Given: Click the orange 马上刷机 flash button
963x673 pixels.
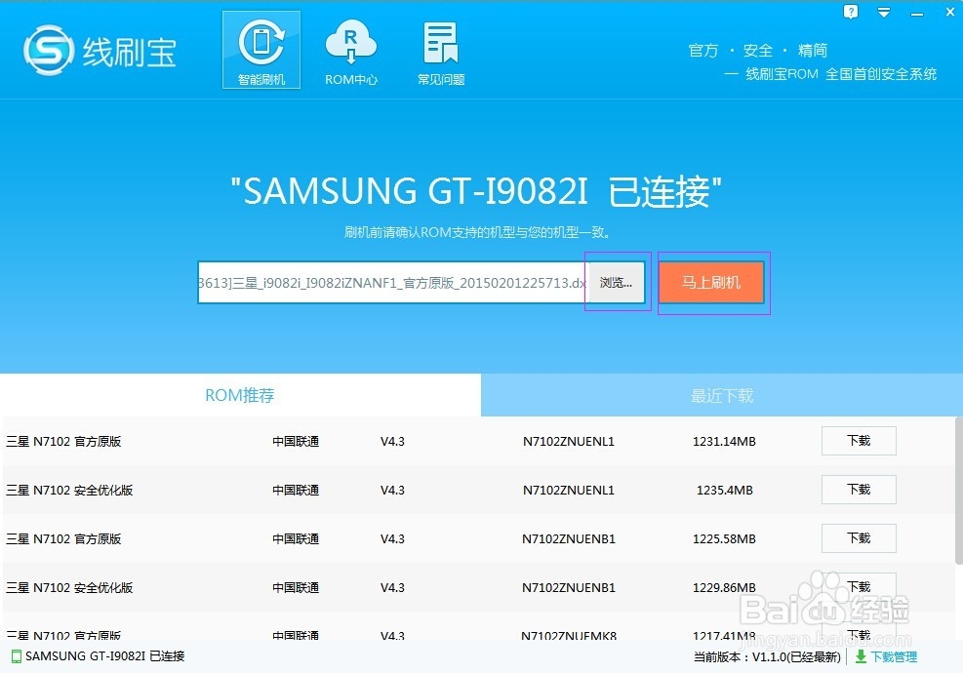Looking at the screenshot, I should 711,283.
